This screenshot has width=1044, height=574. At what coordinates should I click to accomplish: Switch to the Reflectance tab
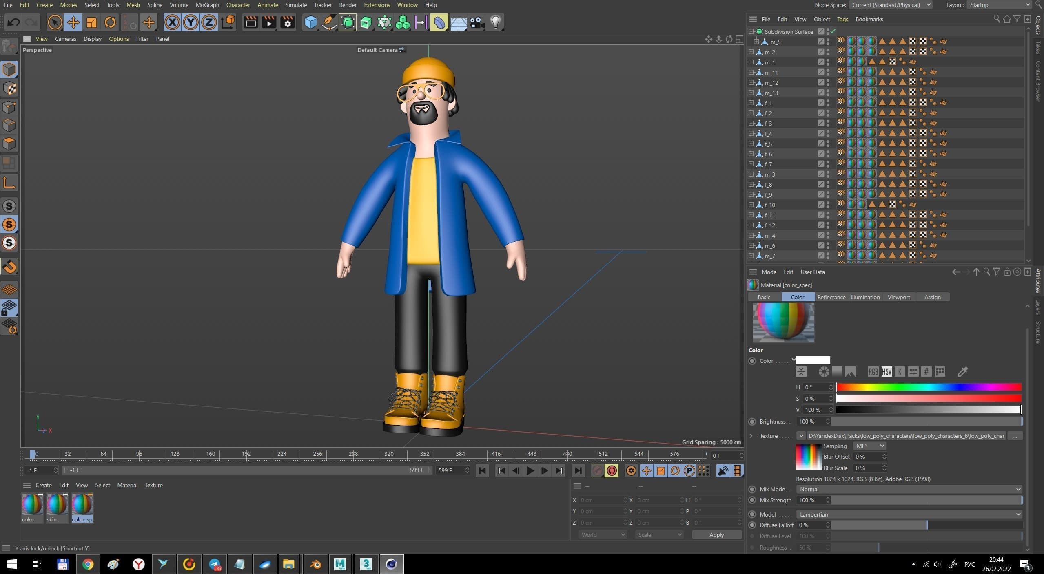pos(831,297)
